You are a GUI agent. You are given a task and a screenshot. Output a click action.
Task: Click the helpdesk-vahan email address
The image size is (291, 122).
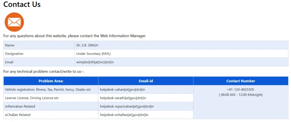pos(122,90)
